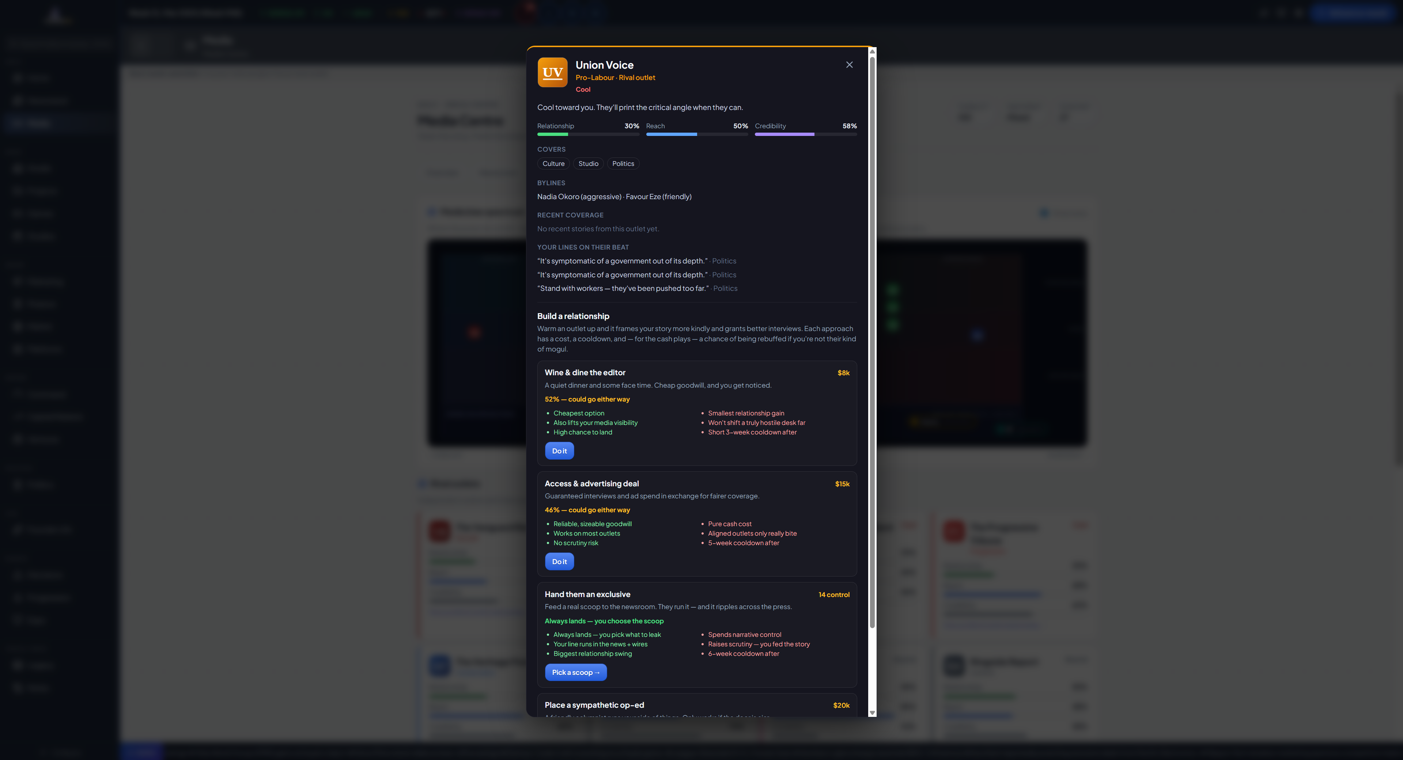This screenshot has width=1403, height=760.
Task: Click the $20k cost for op-ed
Action: pos(841,706)
